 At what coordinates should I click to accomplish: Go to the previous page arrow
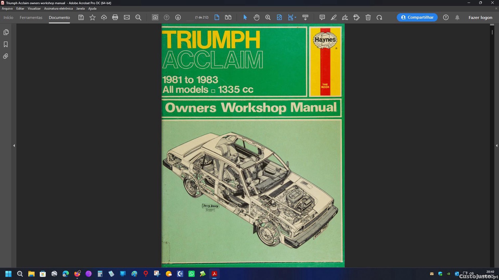(x=167, y=17)
